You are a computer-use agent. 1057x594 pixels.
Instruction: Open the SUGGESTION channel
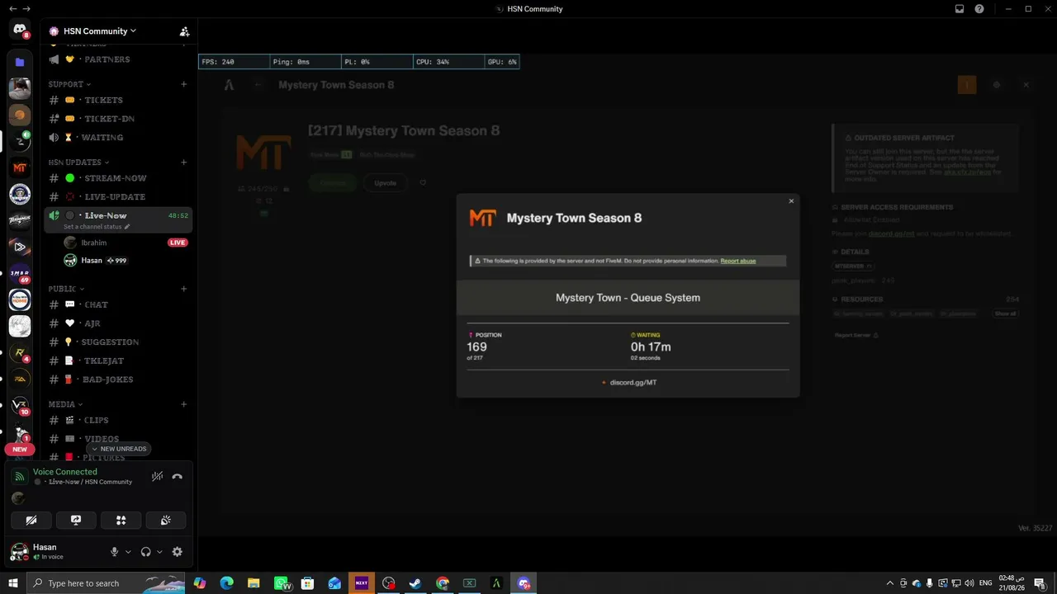(118, 342)
